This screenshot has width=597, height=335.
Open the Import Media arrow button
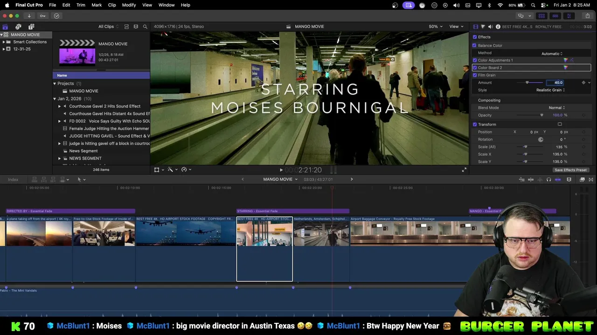29,16
